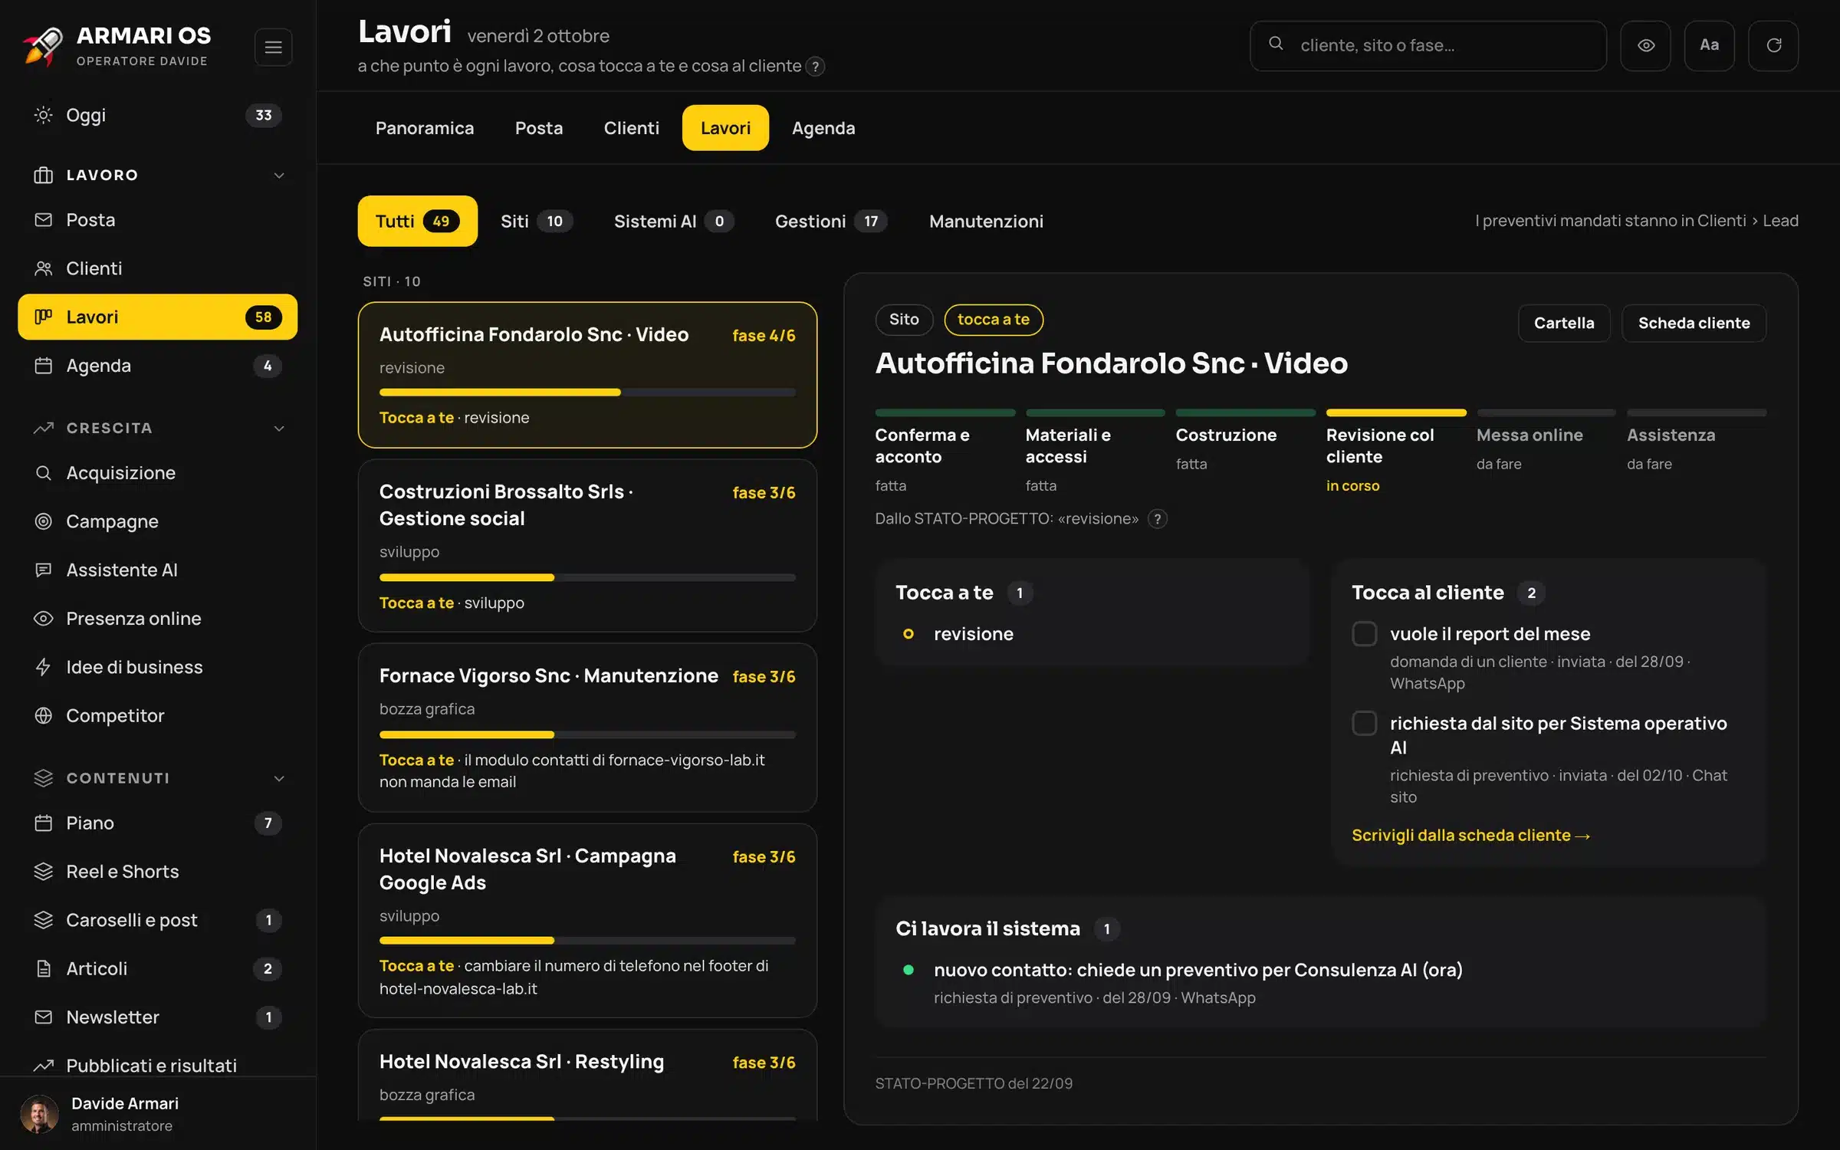This screenshot has width=1840, height=1150.
Task: Collapse the LAVORO sidebar section
Action: [279, 176]
